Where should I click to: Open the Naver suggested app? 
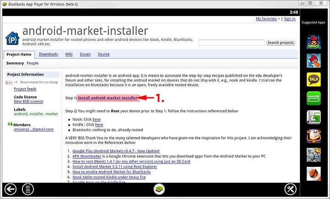click(x=313, y=98)
